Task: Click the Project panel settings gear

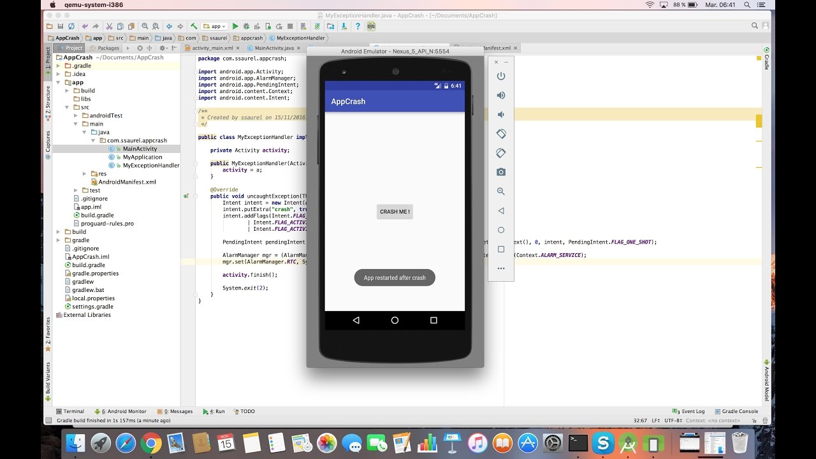Action: (x=162, y=48)
